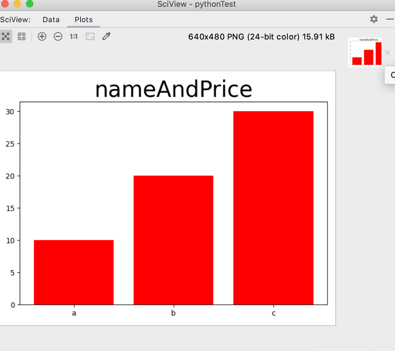
Task: Toggle the chessboard transparency background icon
Action: point(6,36)
